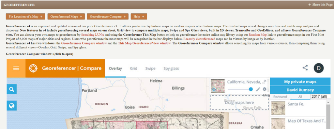Switch to the Grid view tab
Viewport: 334px width, 129px height.
point(133,69)
